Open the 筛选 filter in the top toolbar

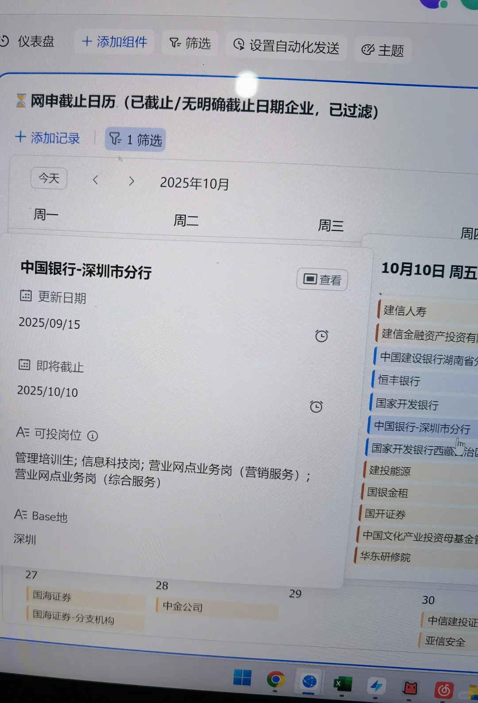click(190, 43)
